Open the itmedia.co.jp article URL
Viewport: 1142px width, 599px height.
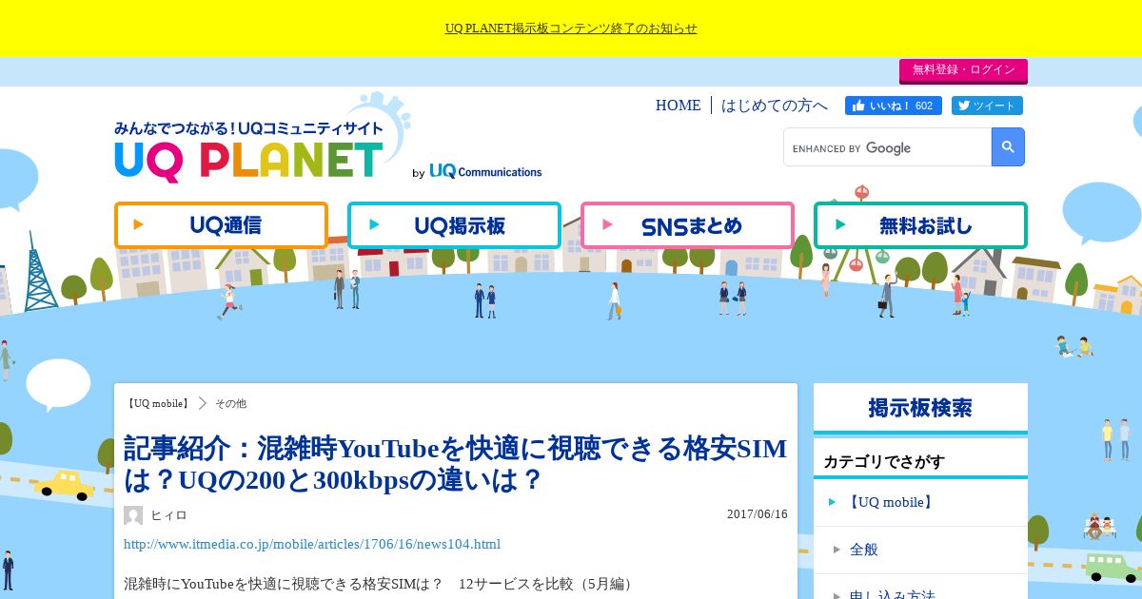pyautogui.click(x=312, y=544)
